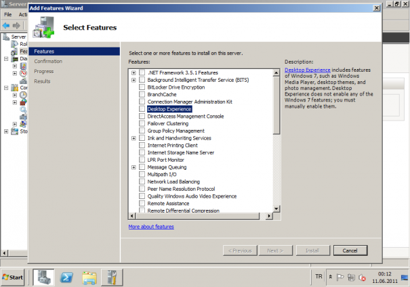
Task: Click the Install button
Action: (x=312, y=250)
